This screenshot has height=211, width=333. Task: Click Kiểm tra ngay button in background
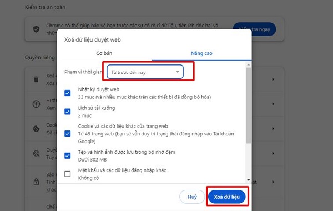coord(254,29)
